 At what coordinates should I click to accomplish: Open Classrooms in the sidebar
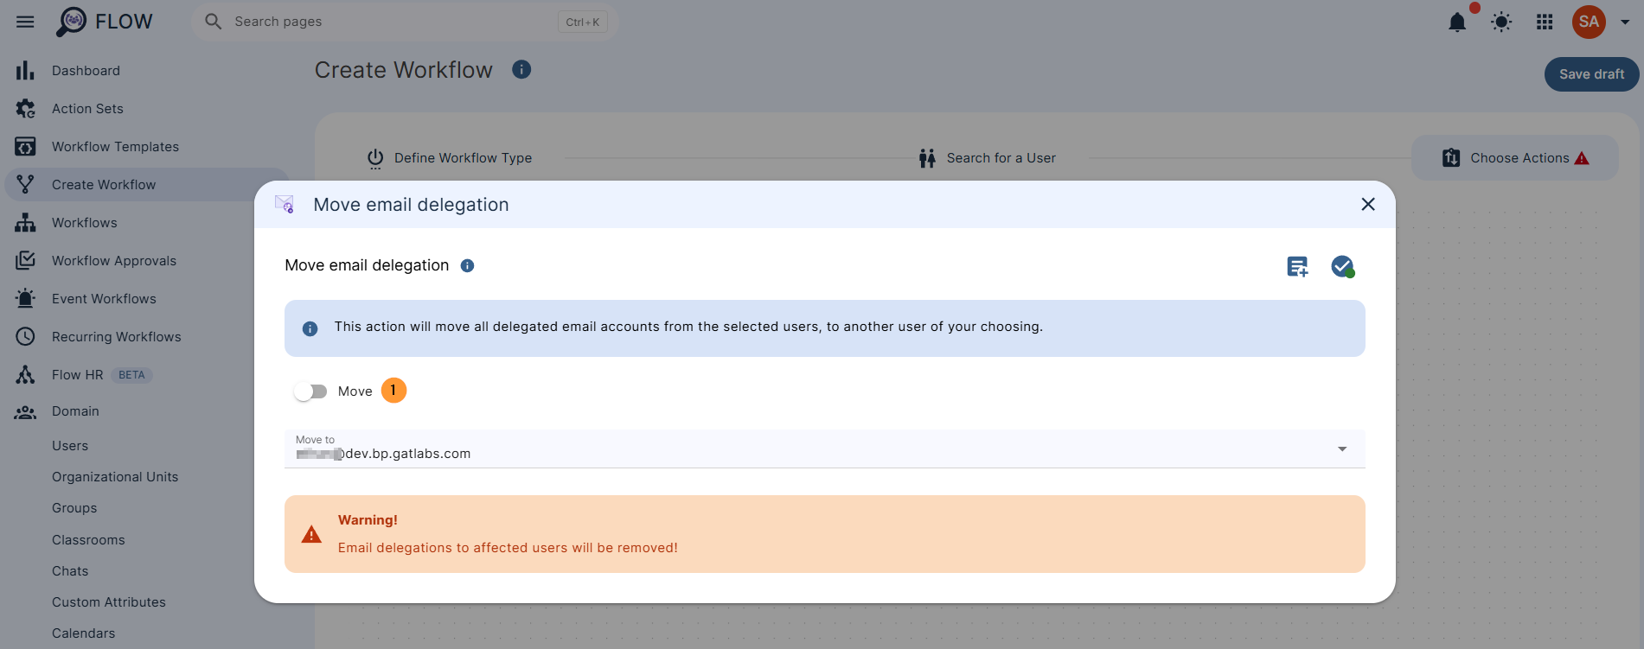click(88, 540)
